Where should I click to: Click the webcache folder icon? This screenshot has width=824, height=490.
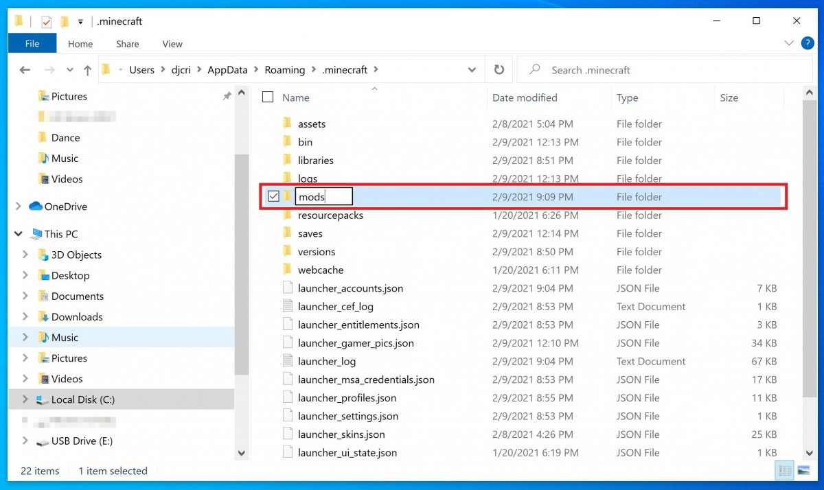288,270
